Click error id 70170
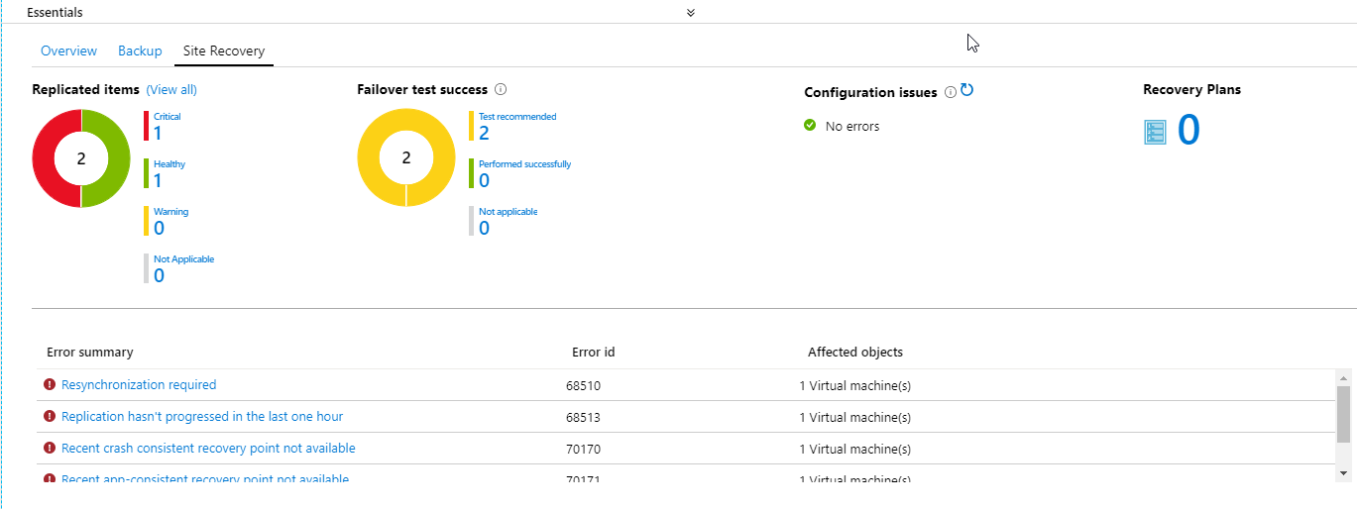 click(583, 450)
